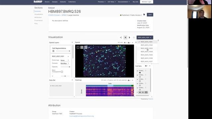212x119 pixels.
Task: Open Datasets in the top navigation
Action: 63,2
